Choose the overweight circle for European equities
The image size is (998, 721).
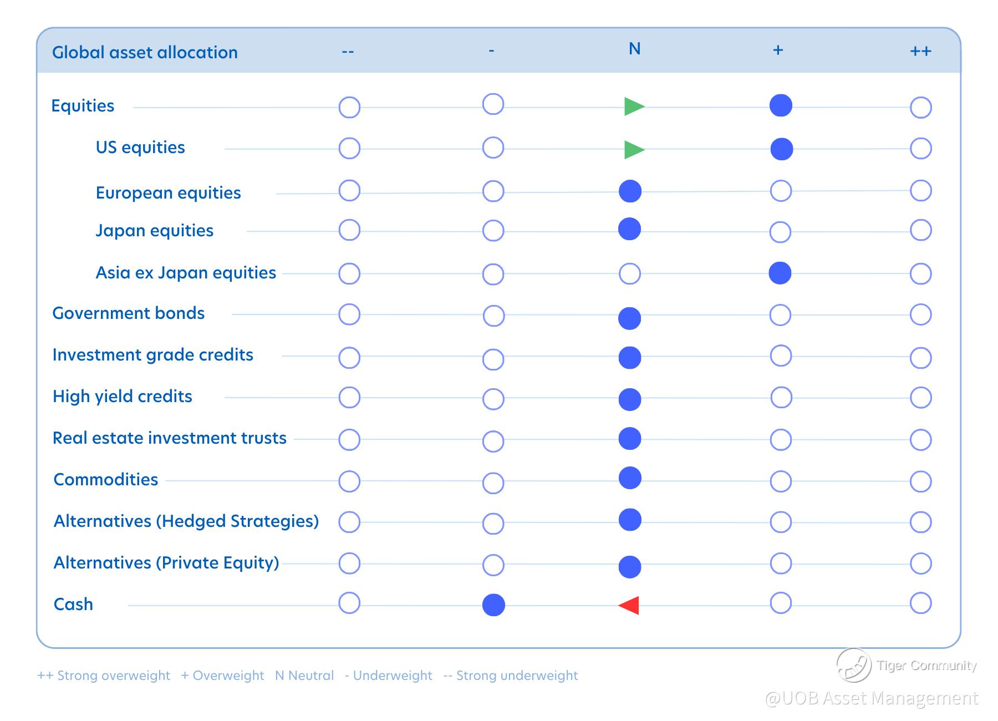click(781, 191)
